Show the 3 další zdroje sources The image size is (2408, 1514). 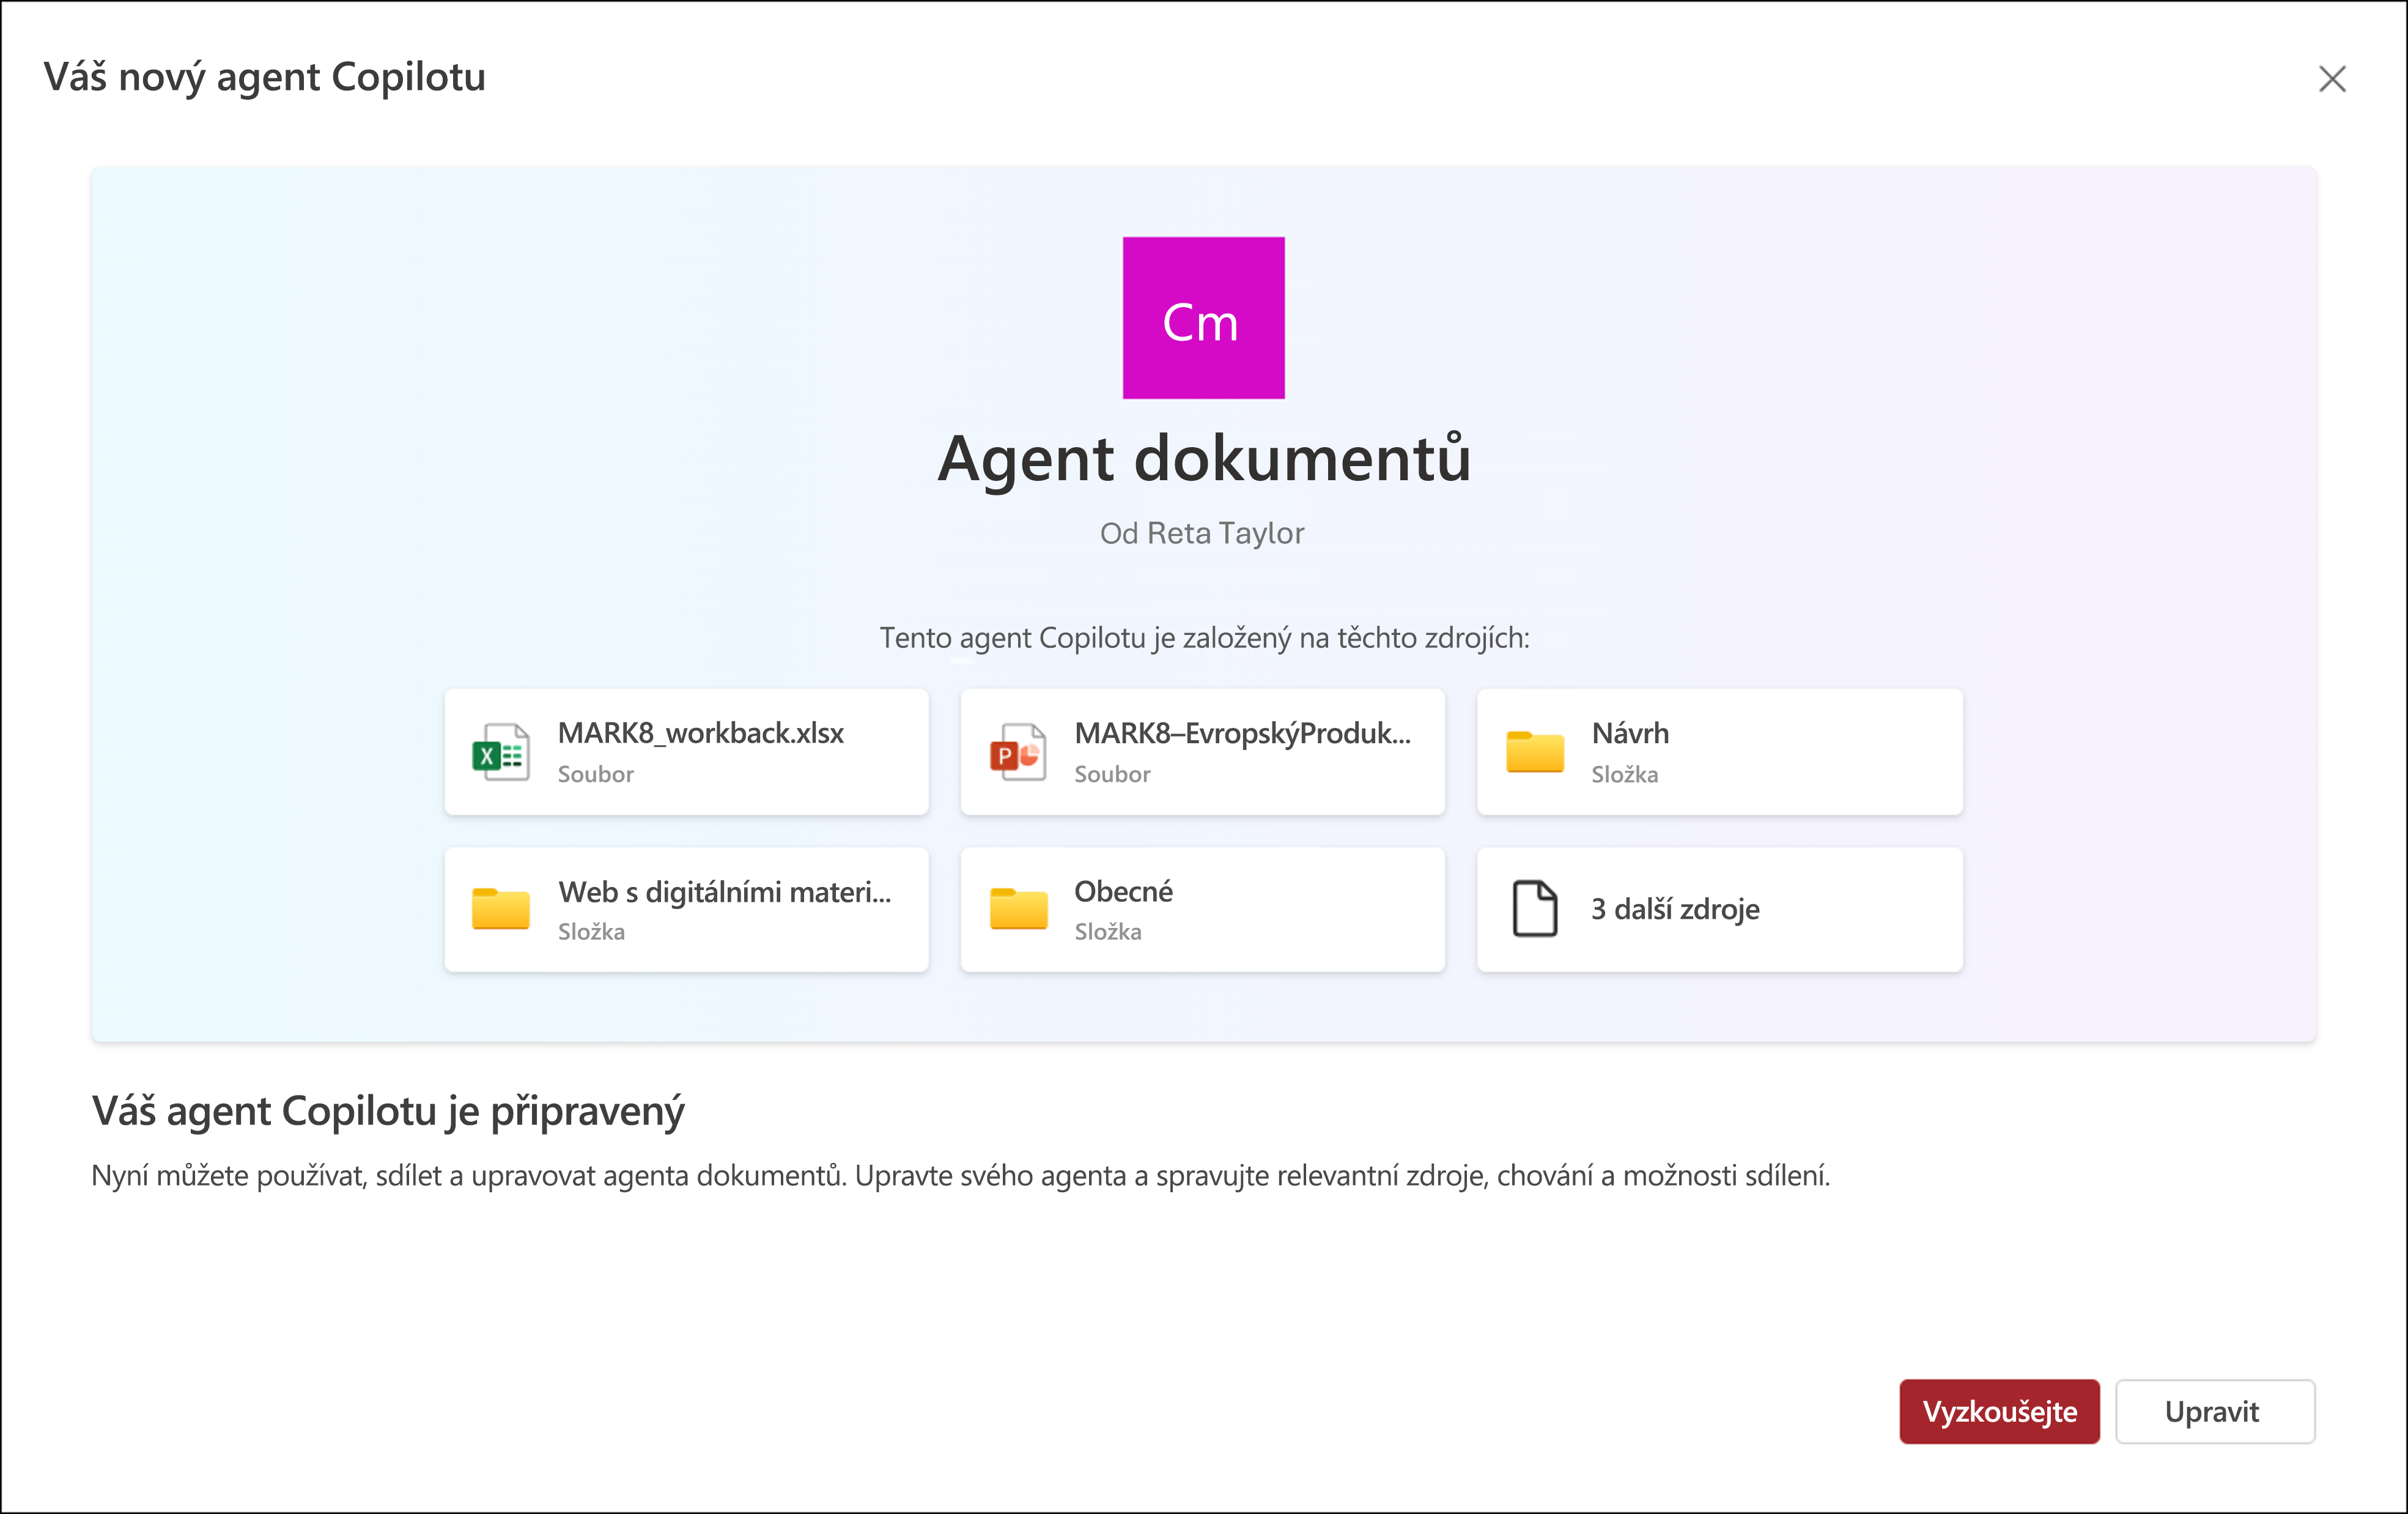pos(1720,910)
